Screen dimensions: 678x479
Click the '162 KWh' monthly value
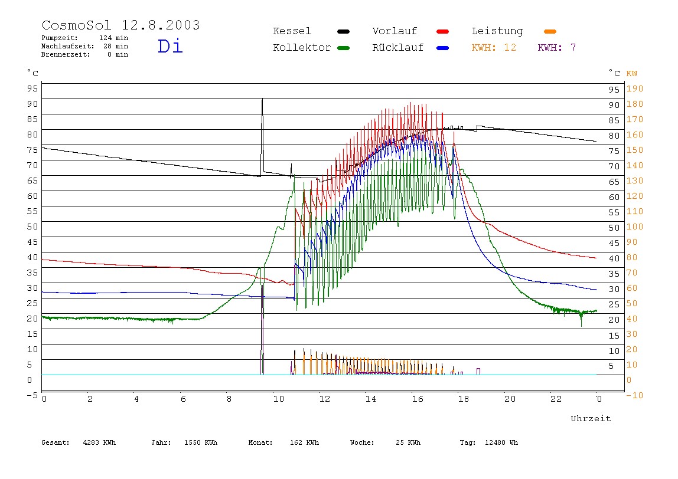[x=304, y=442]
